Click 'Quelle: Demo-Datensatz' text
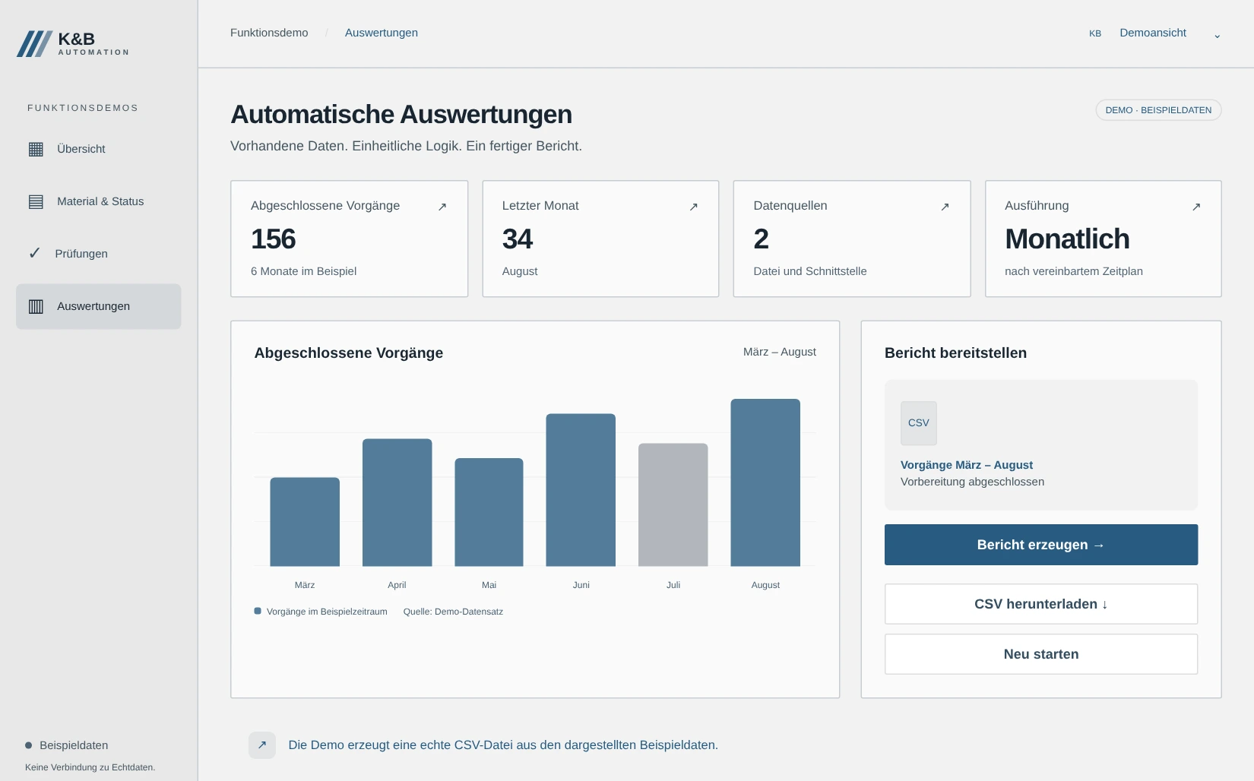The height and width of the screenshot is (781, 1254). tap(453, 612)
